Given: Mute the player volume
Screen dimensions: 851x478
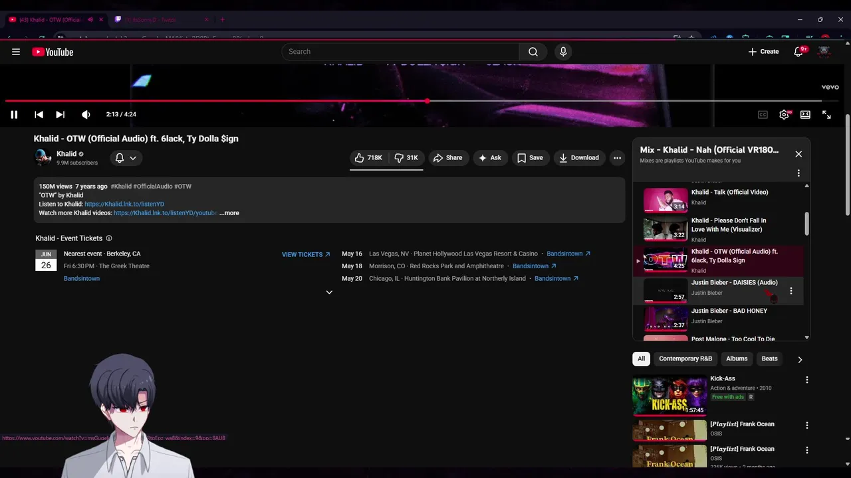Looking at the screenshot, I should point(86,115).
